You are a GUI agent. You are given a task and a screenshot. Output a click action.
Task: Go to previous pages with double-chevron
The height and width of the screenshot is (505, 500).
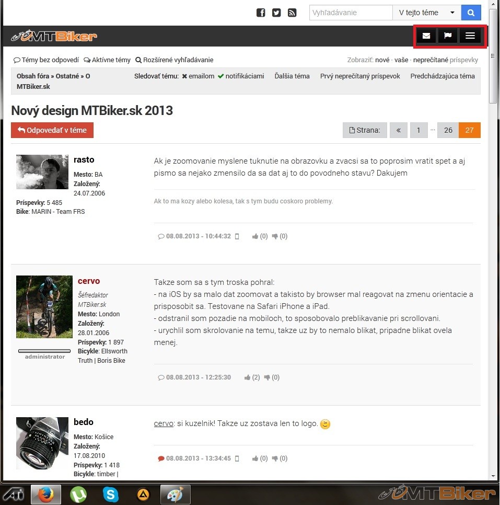[399, 130]
